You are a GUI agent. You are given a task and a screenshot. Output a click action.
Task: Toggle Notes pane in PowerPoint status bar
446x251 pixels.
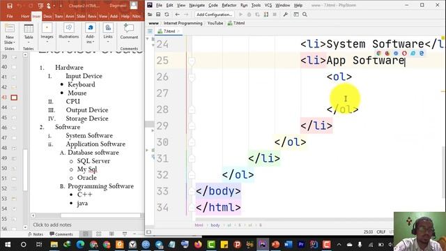[x=36, y=234]
